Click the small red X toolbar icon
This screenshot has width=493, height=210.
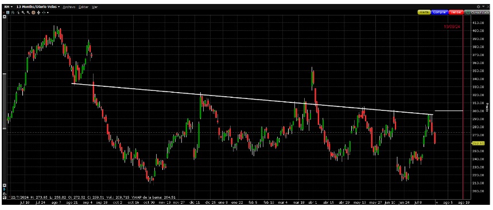click(x=4, y=13)
